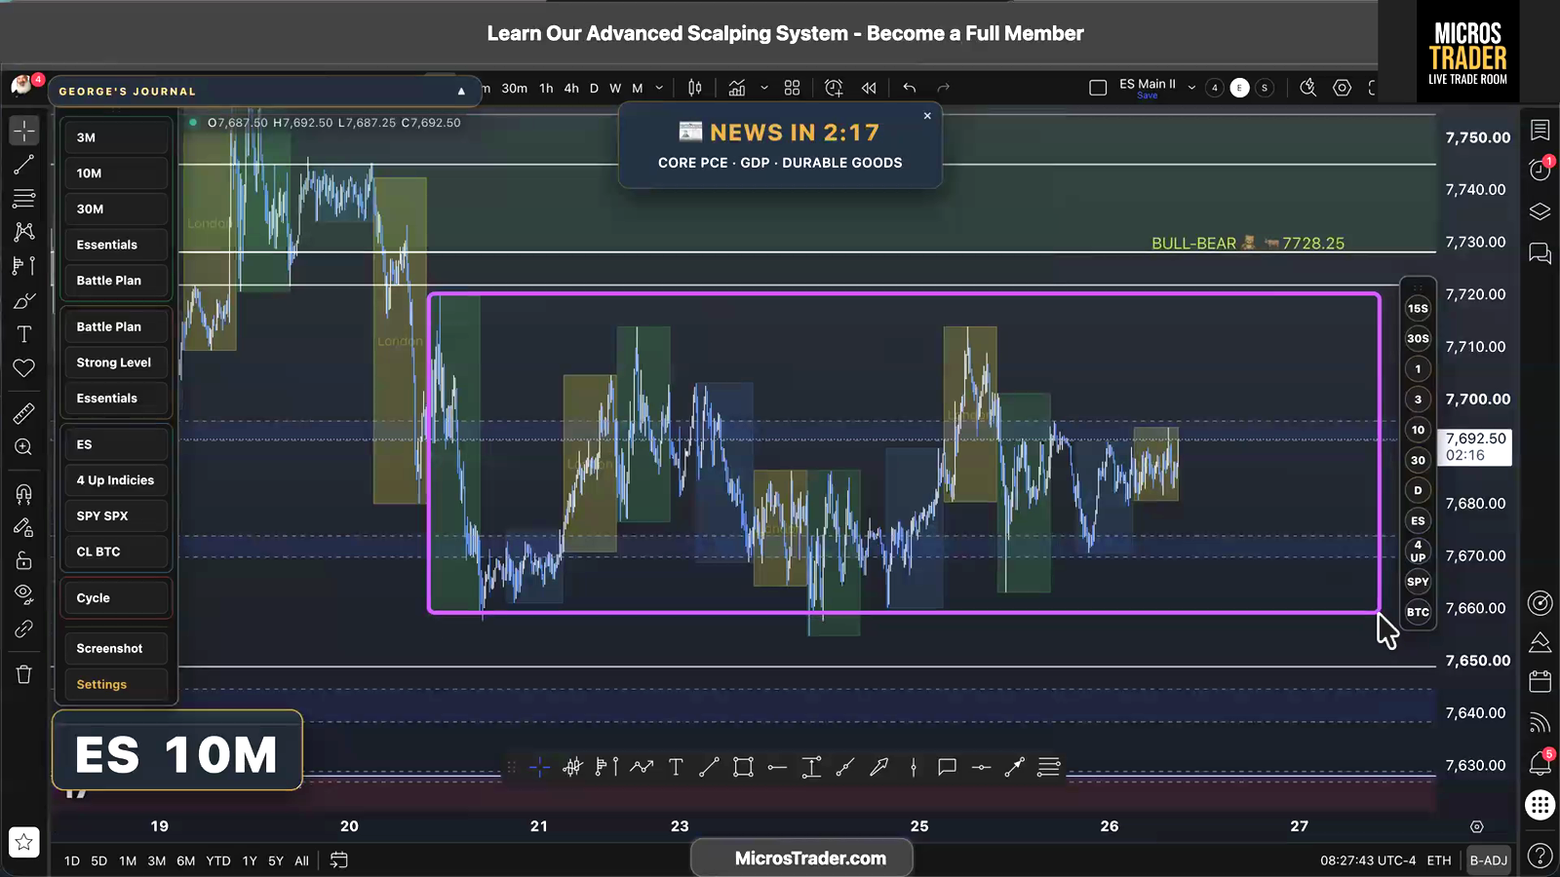This screenshot has height=877, width=1560.
Task: Click the 3M button in journal panel
Action: (x=116, y=137)
